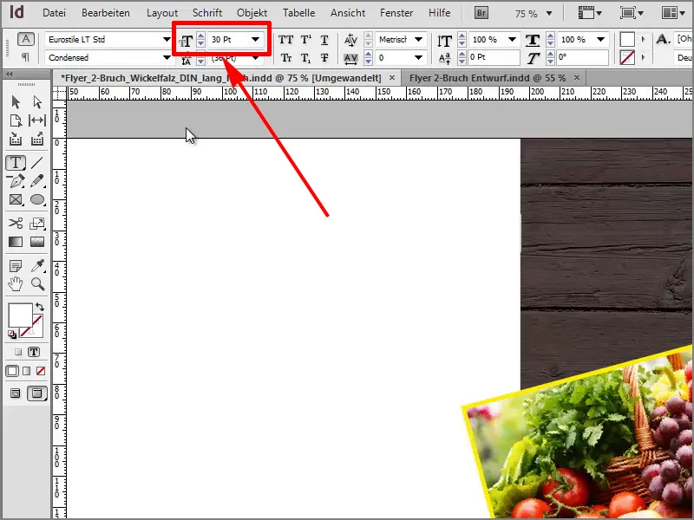The image size is (694, 520).
Task: Open the Condensed font style dropdown
Action: [x=167, y=57]
